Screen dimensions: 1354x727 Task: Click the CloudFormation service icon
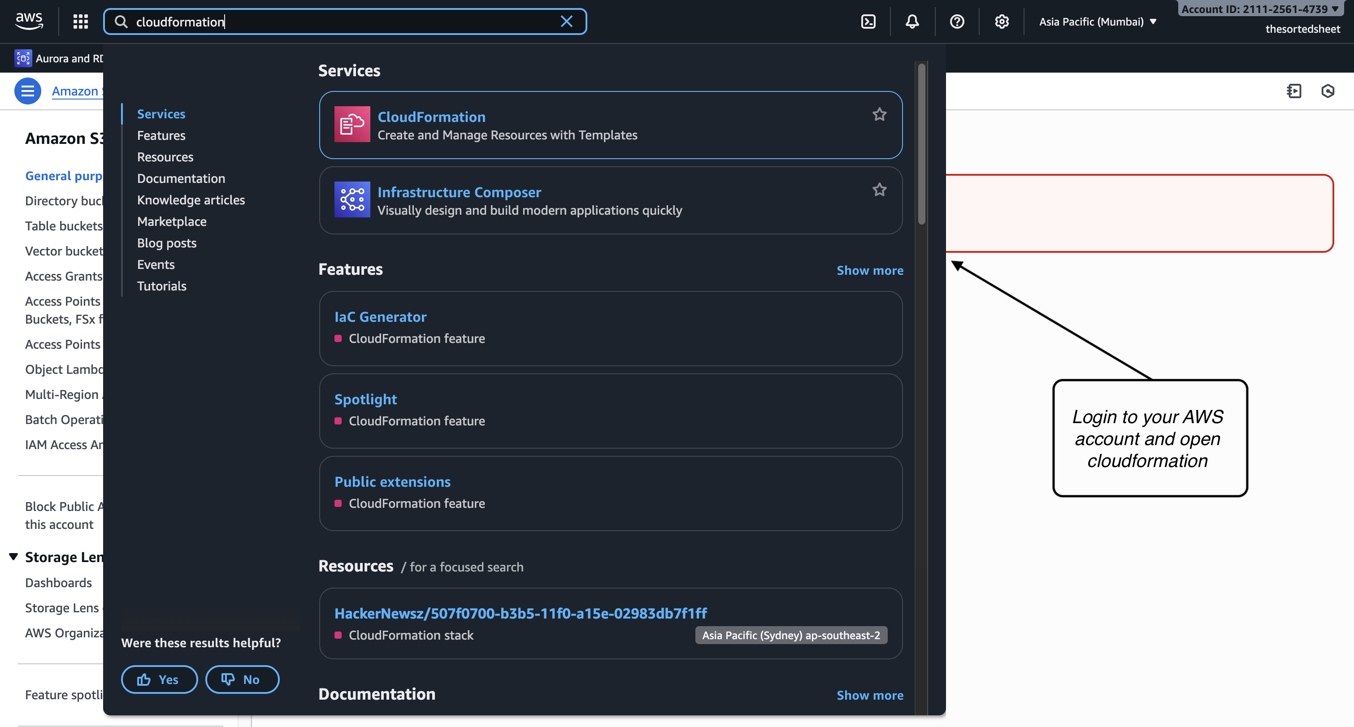pyautogui.click(x=352, y=125)
